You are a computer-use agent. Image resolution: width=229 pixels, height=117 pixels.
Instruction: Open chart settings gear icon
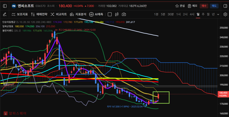(225, 14)
